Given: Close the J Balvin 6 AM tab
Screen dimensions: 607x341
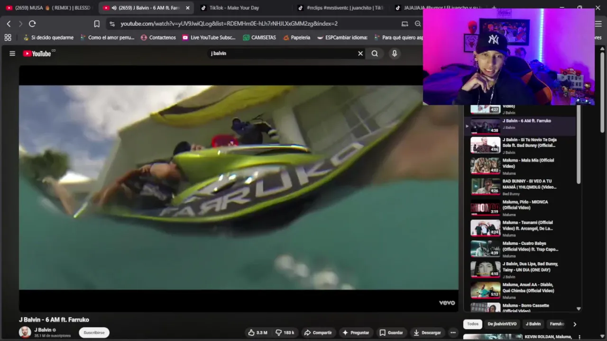Looking at the screenshot, I should [188, 8].
